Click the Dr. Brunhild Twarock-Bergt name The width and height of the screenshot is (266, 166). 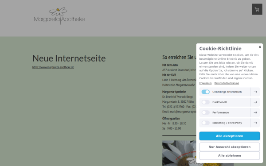point(177,97)
